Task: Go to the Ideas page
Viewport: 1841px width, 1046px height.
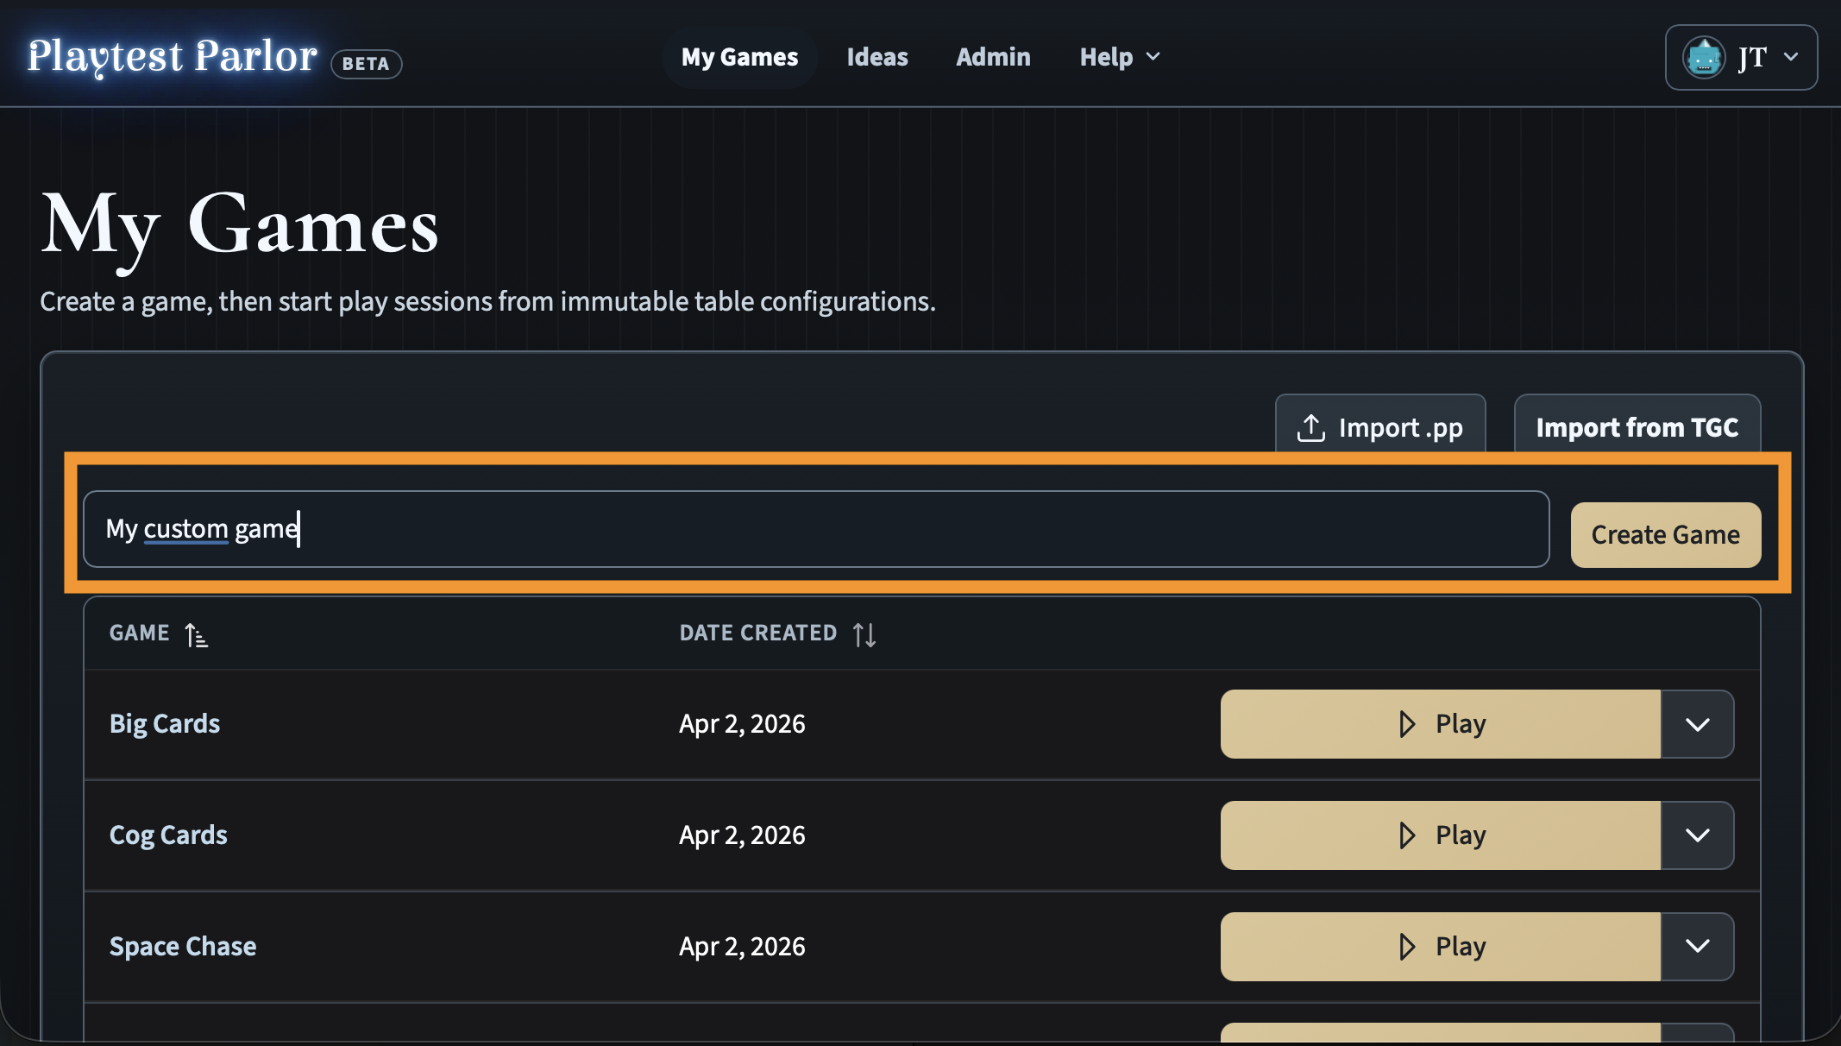Action: (x=877, y=57)
